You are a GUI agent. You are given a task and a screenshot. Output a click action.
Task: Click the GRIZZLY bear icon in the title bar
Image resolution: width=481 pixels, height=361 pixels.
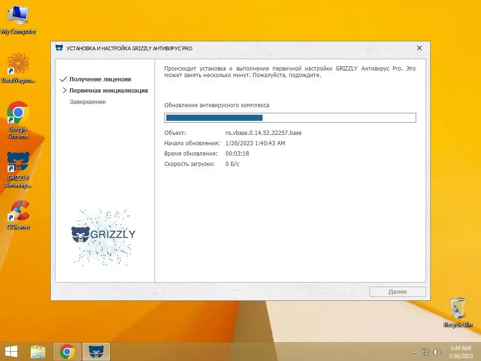point(59,48)
